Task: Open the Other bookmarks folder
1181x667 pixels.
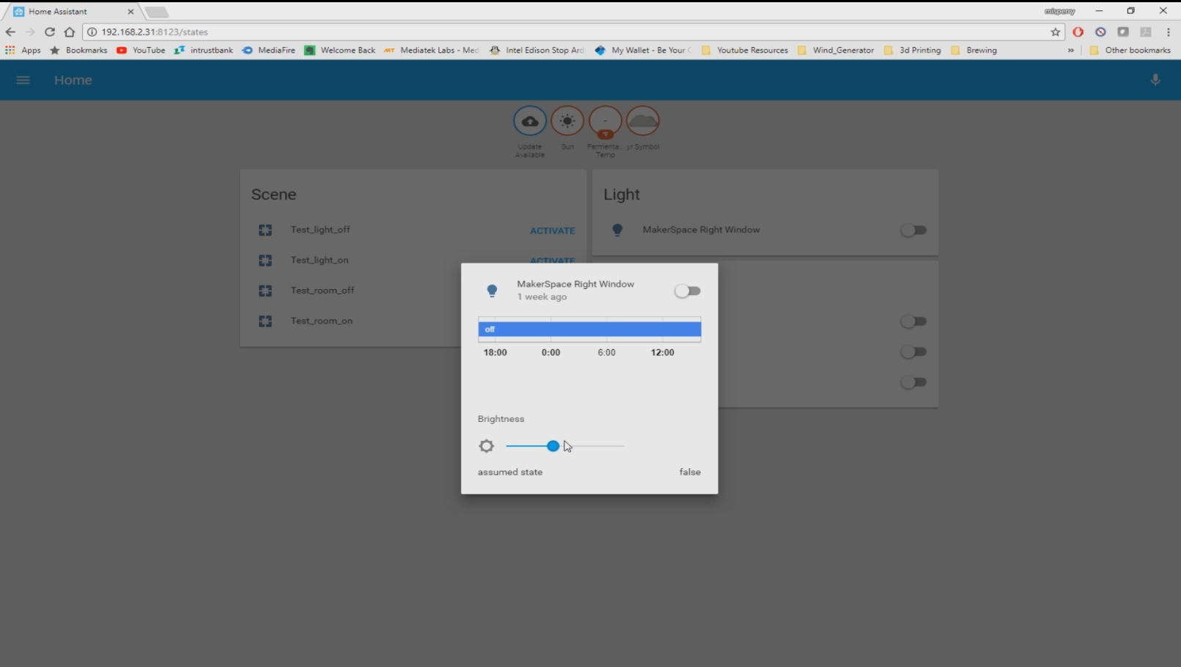Action: [1130, 51]
